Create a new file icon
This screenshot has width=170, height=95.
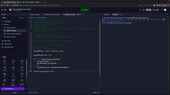20,18
